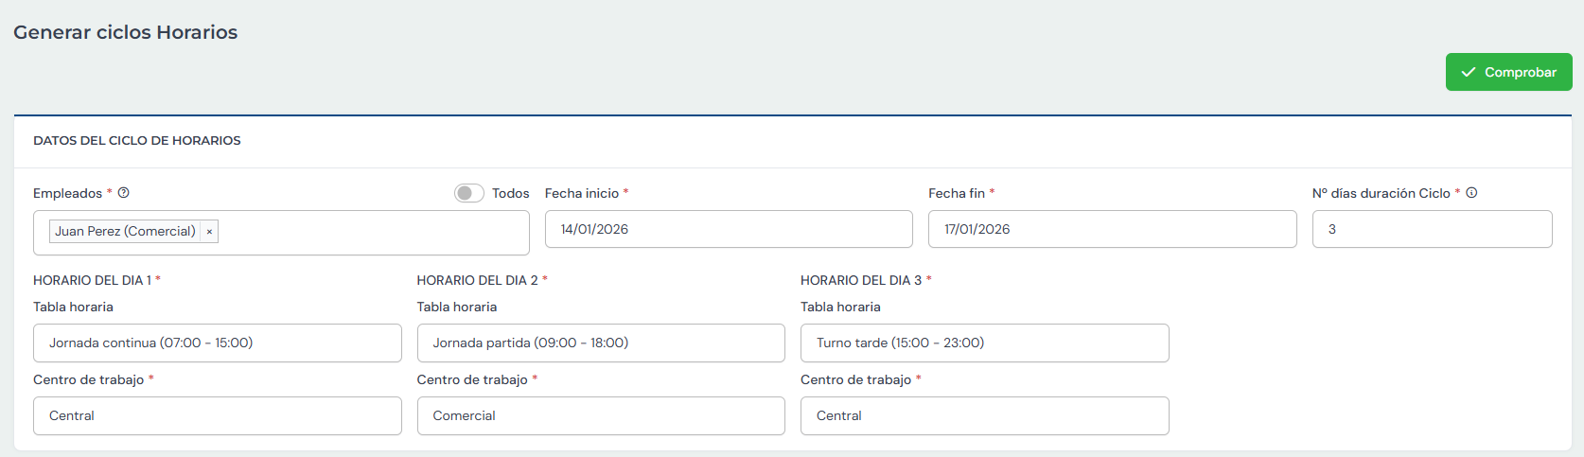Click the Fecha fin date field
1584x457 pixels.
(1112, 229)
